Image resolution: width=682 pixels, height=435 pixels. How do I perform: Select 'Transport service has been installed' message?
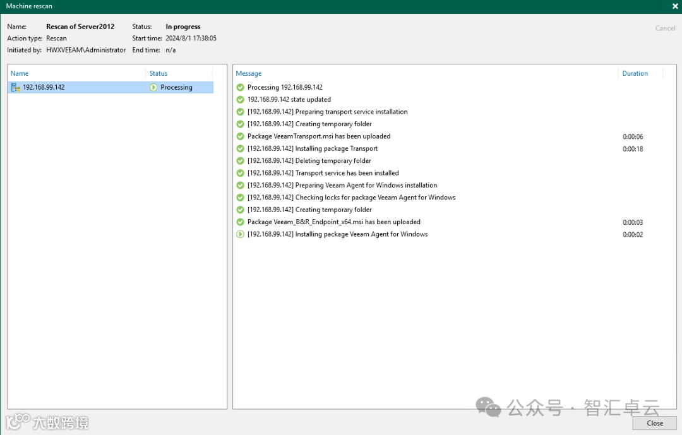323,173
